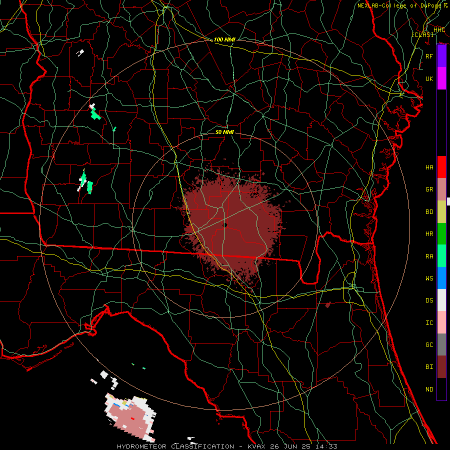Pick the HR dark green legend swatch
Image resolution: width=450 pixels, height=450 pixels.
click(441, 234)
